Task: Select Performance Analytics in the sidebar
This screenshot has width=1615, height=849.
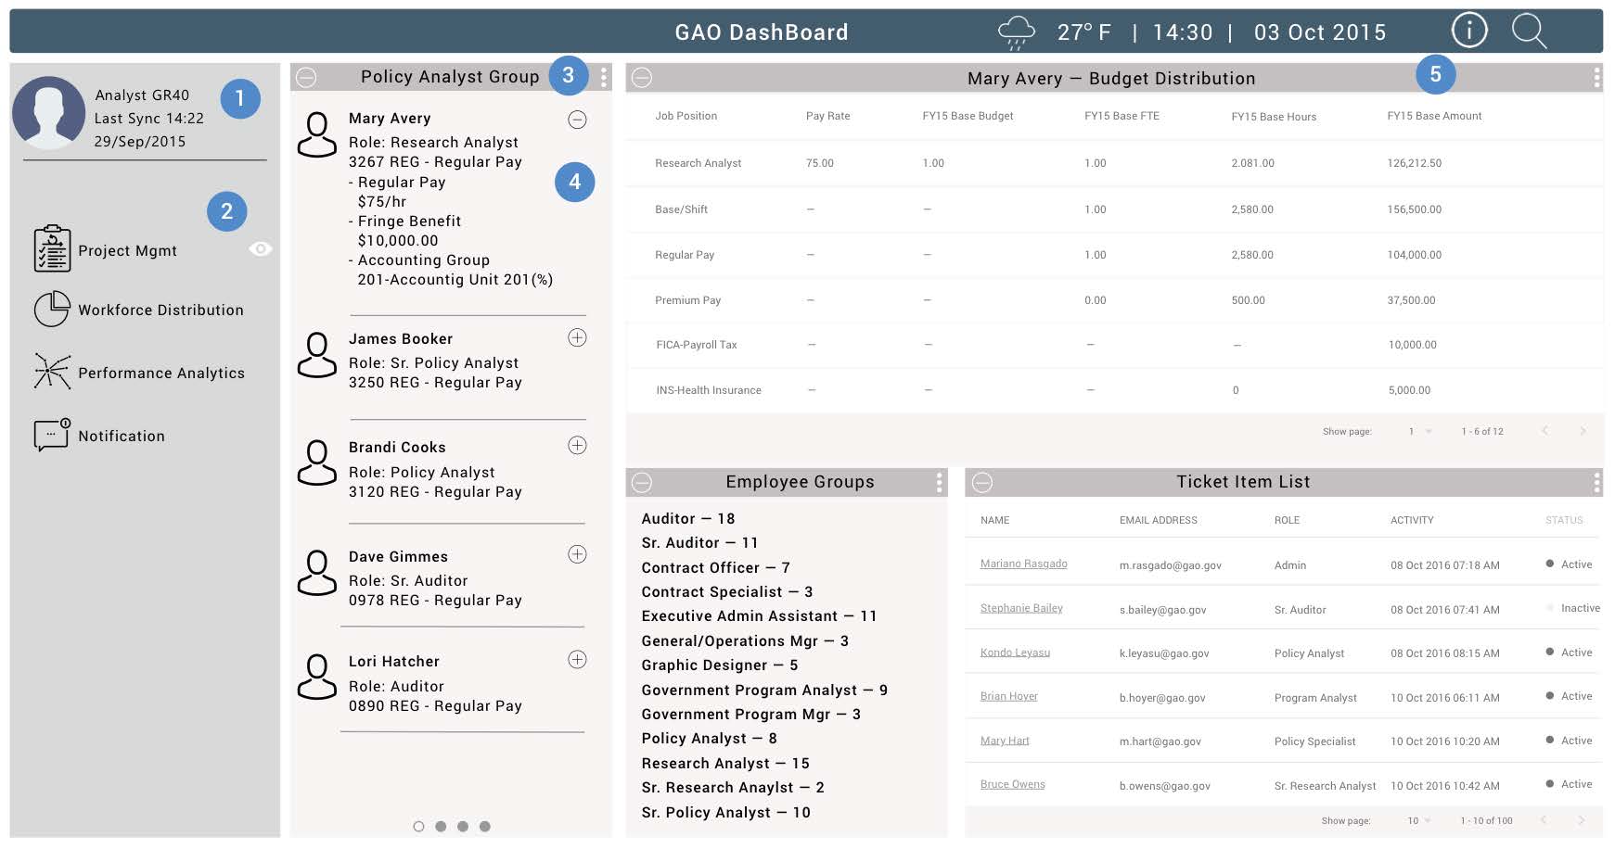Action: coord(161,373)
